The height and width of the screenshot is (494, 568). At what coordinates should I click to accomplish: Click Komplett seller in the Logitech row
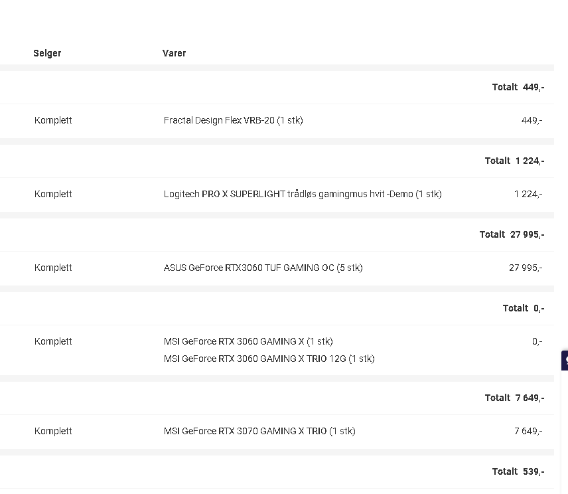click(53, 195)
